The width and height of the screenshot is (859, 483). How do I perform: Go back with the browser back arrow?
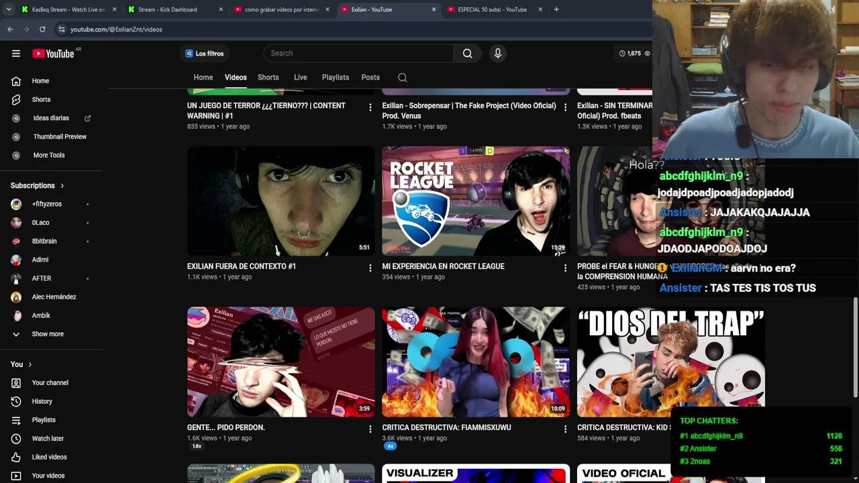pyautogui.click(x=10, y=30)
